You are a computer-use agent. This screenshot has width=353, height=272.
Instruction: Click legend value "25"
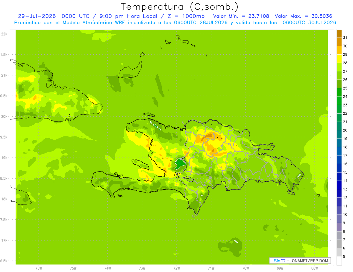point(345,88)
